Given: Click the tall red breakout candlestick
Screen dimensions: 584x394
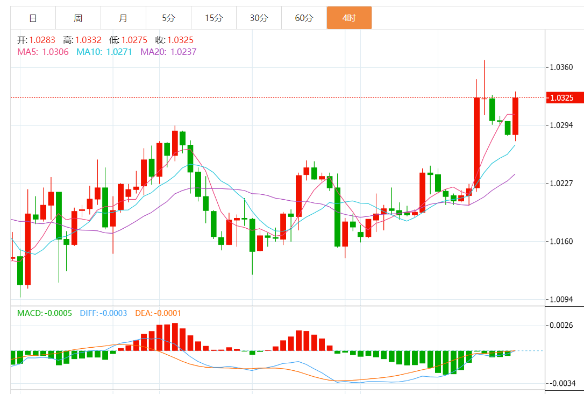Looking at the screenshot, I should tap(477, 143).
